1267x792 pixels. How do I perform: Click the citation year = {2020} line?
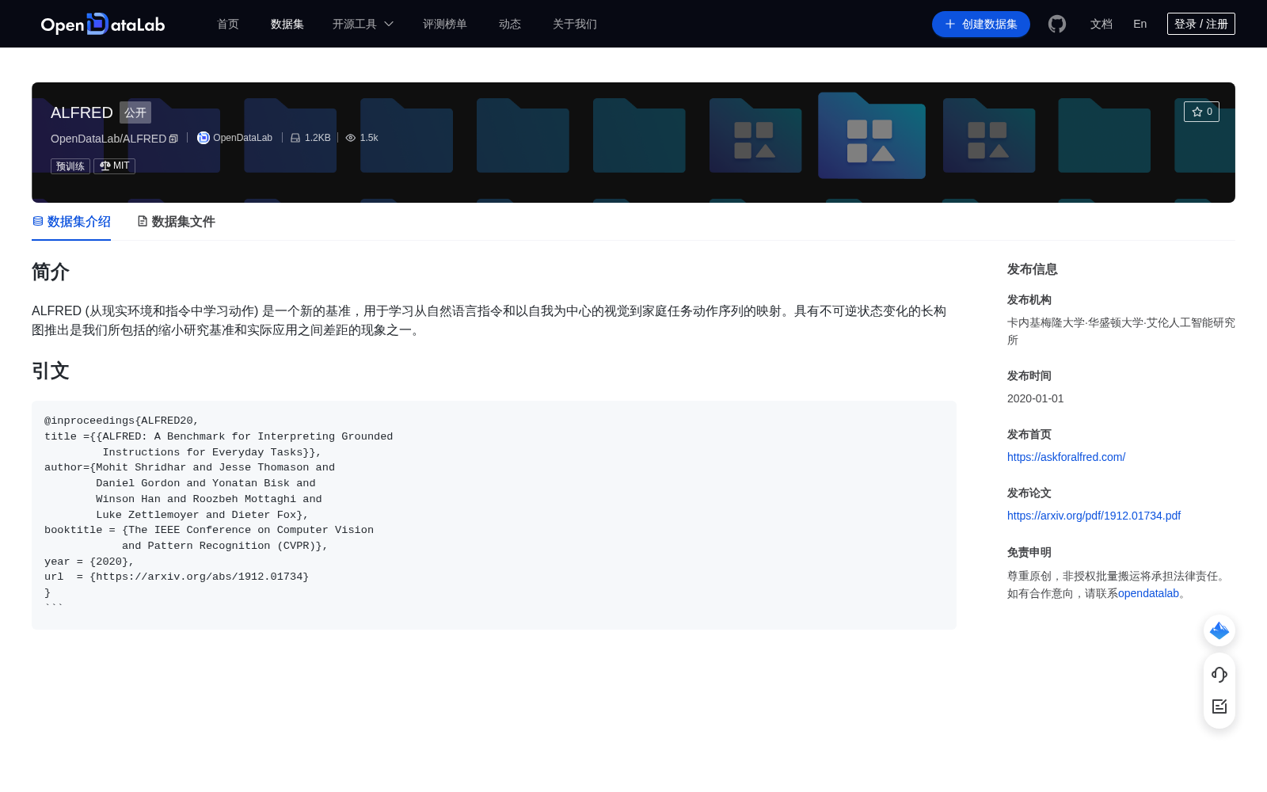pyautogui.click(x=89, y=562)
